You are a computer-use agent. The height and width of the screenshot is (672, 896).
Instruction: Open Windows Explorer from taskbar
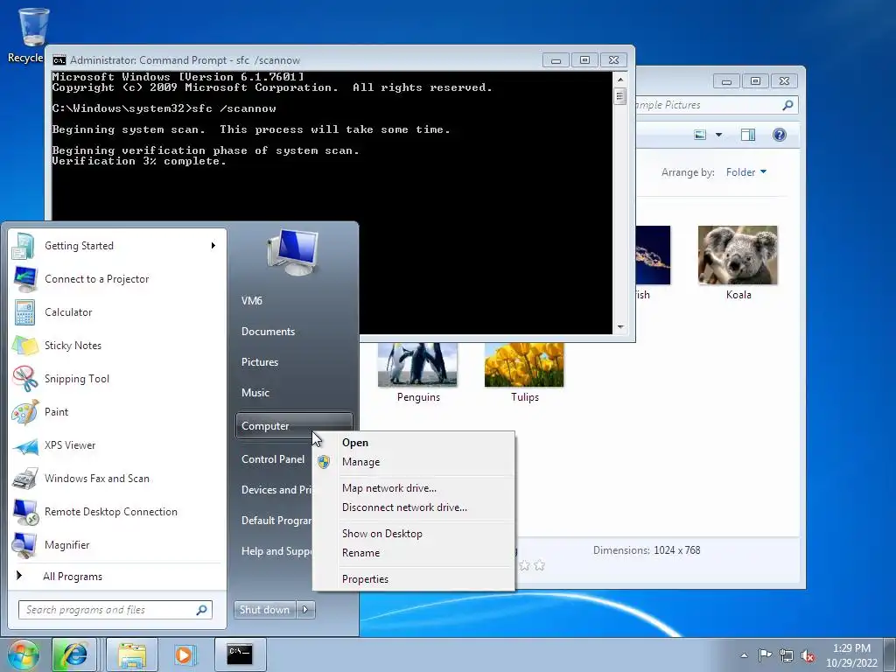(x=131, y=654)
